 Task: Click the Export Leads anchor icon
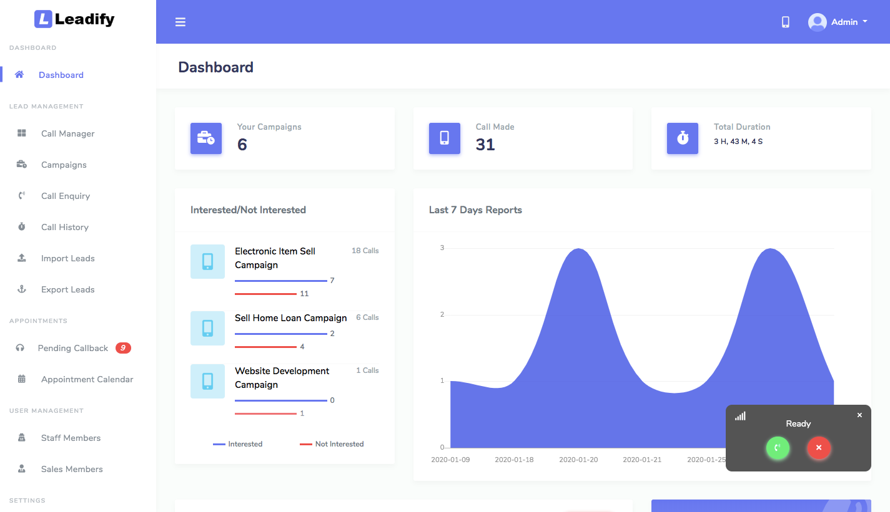point(22,289)
